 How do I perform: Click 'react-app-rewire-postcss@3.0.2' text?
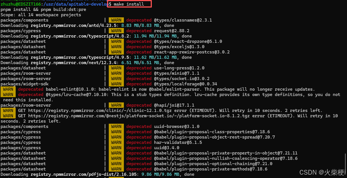(x=192, y=52)
